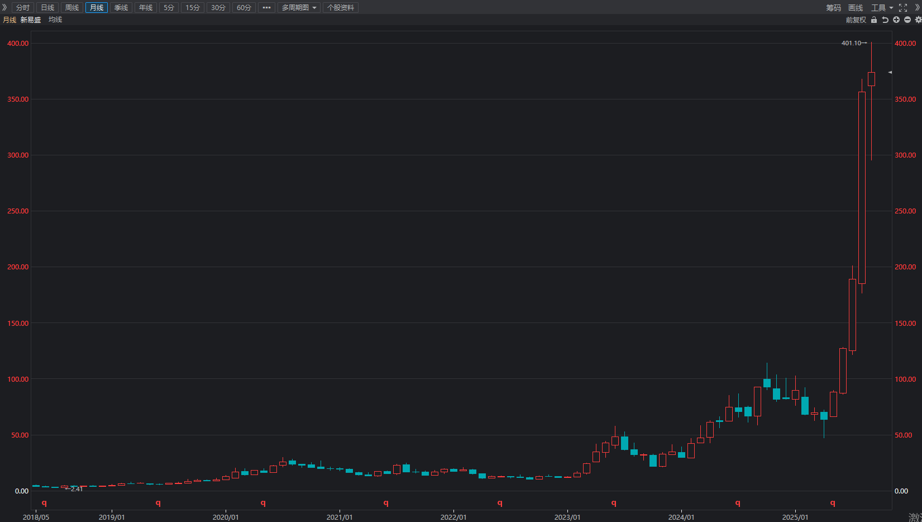
Task: Click the 均线 moving average label
Action: point(55,20)
